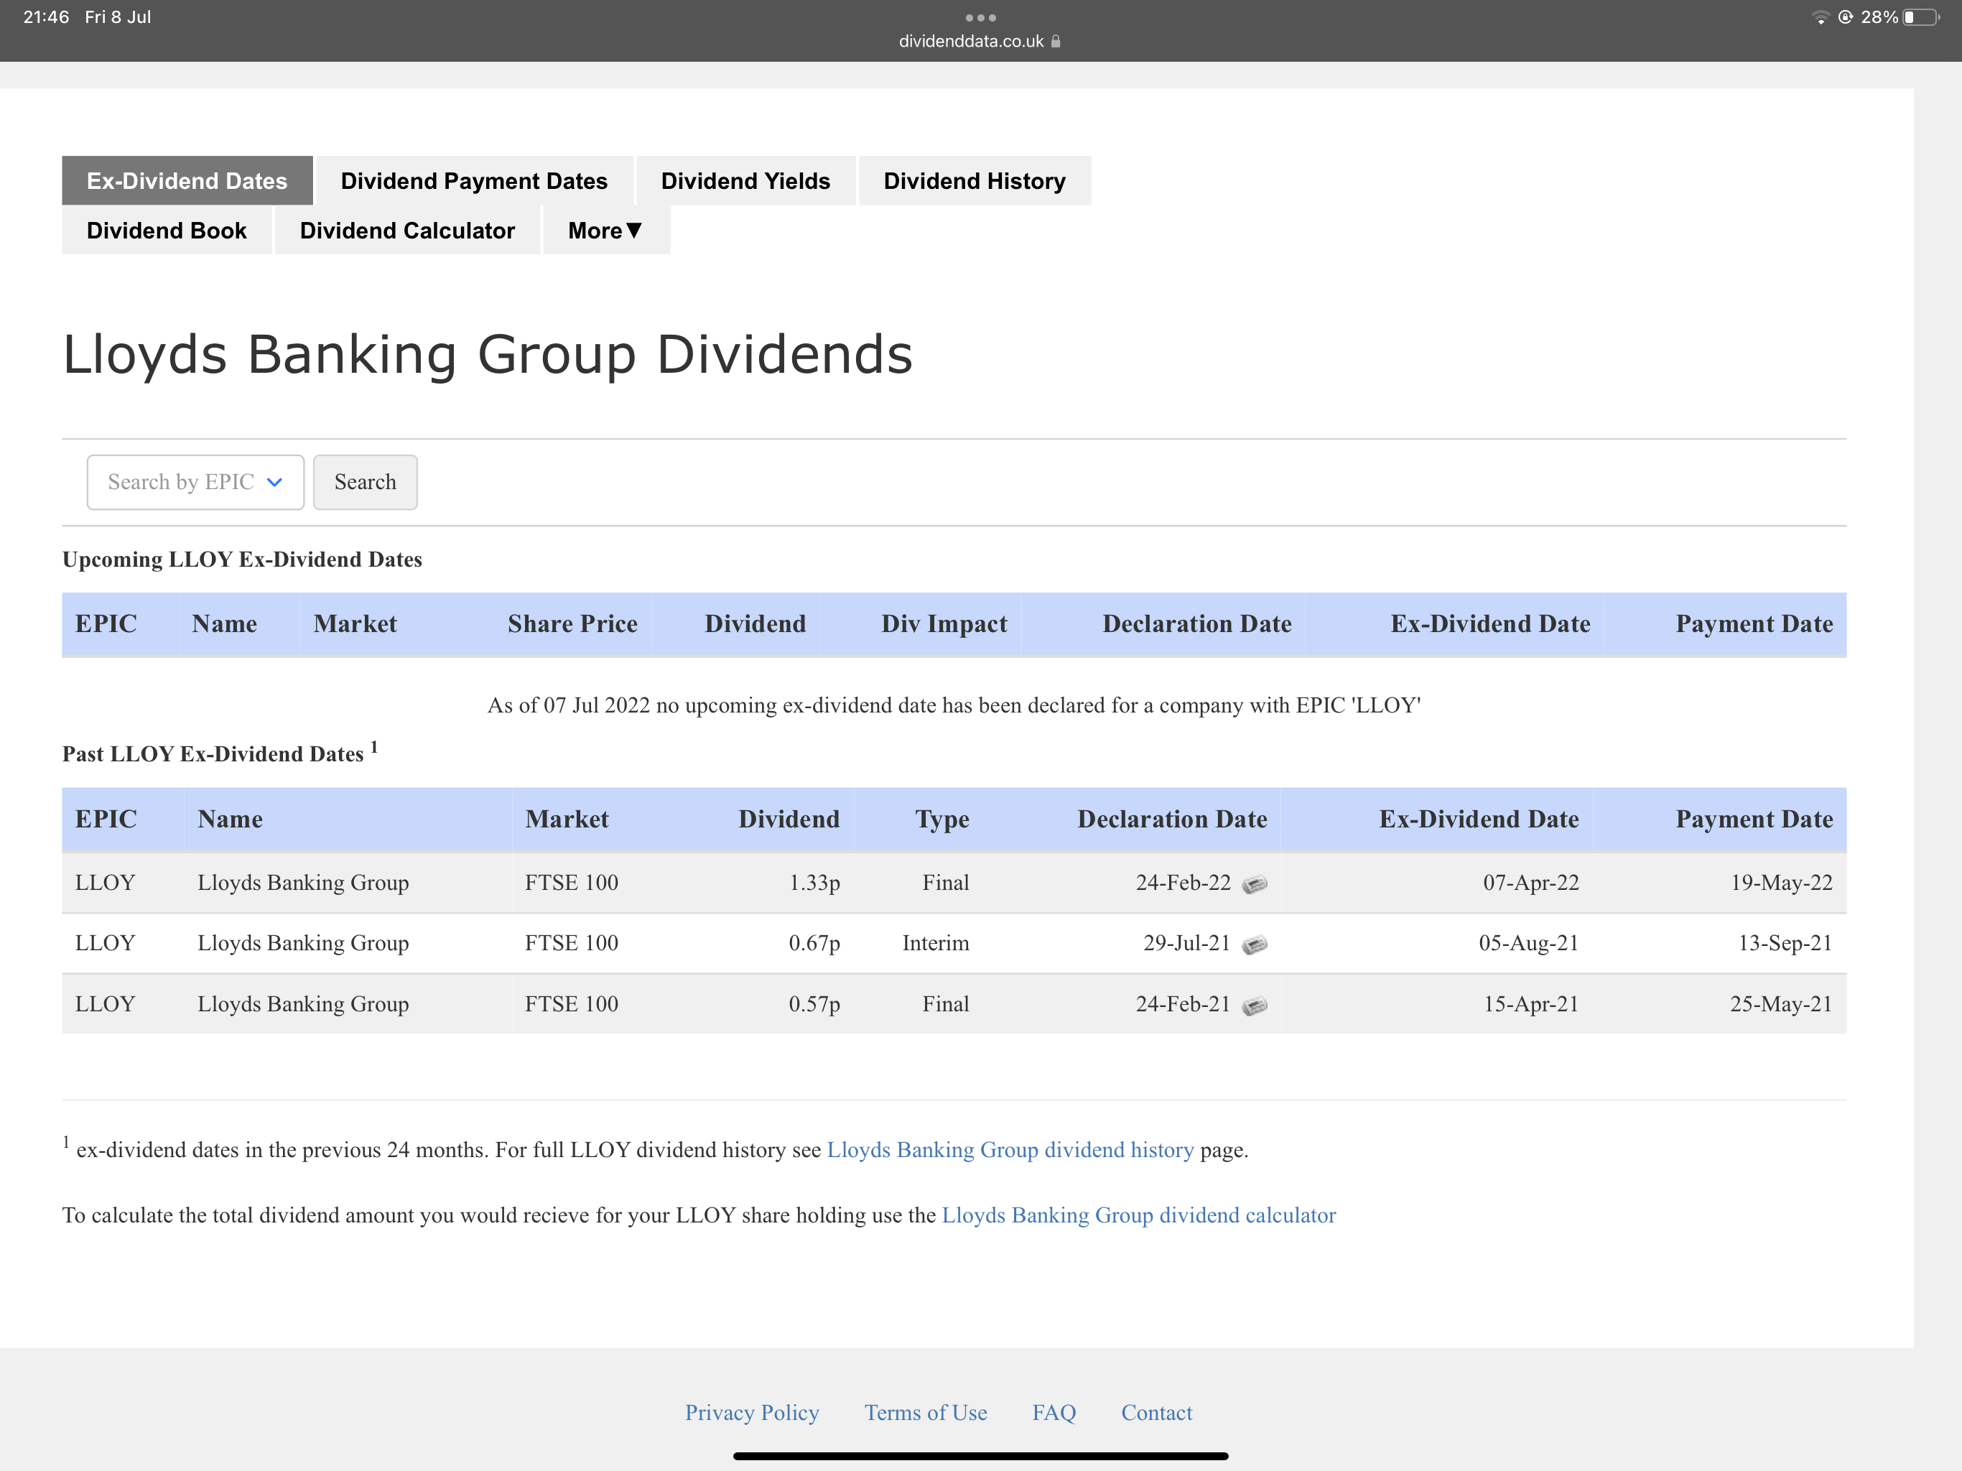Go to the Dividend History tab

[974, 181]
